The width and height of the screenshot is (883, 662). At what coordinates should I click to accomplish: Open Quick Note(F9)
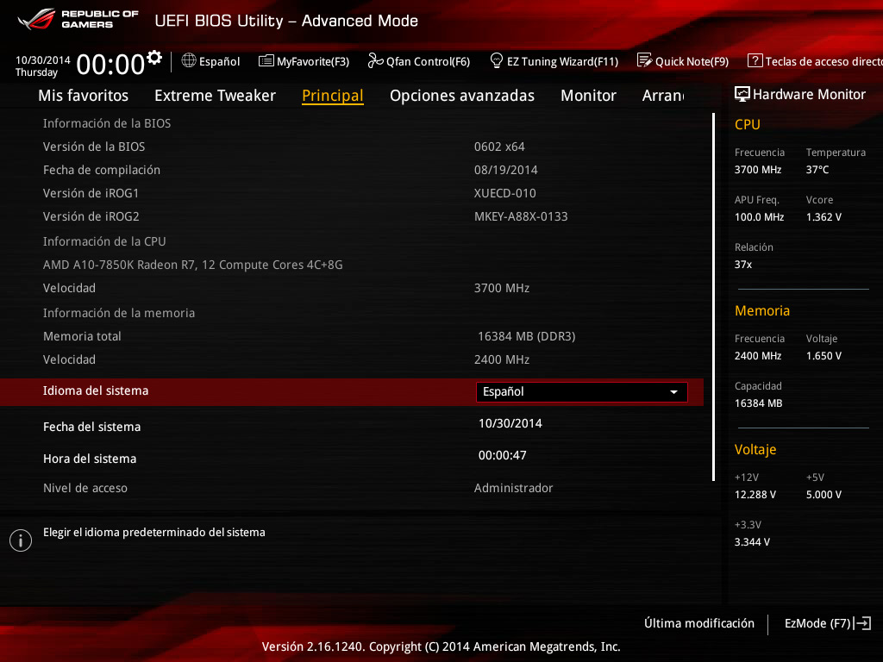[x=683, y=61]
